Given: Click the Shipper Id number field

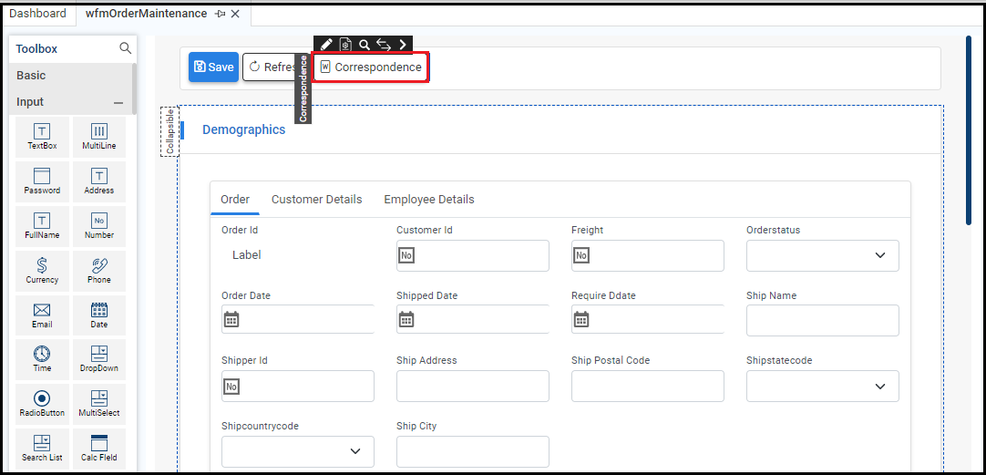Looking at the screenshot, I should [x=297, y=387].
